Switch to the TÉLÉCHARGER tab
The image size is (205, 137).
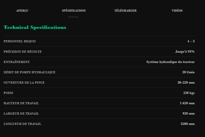click(x=126, y=11)
